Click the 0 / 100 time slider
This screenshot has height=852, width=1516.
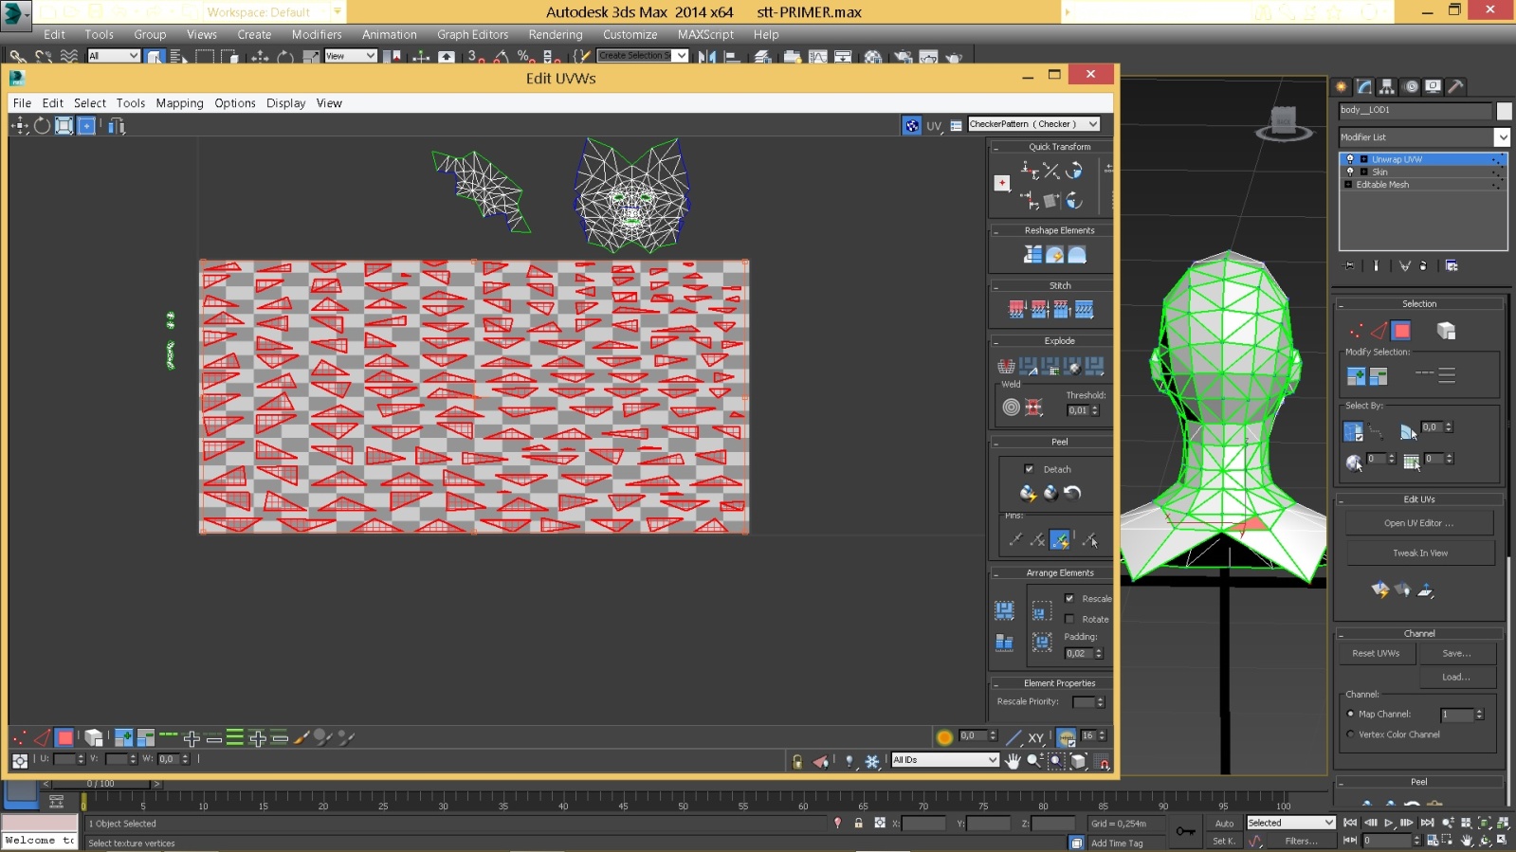100,784
